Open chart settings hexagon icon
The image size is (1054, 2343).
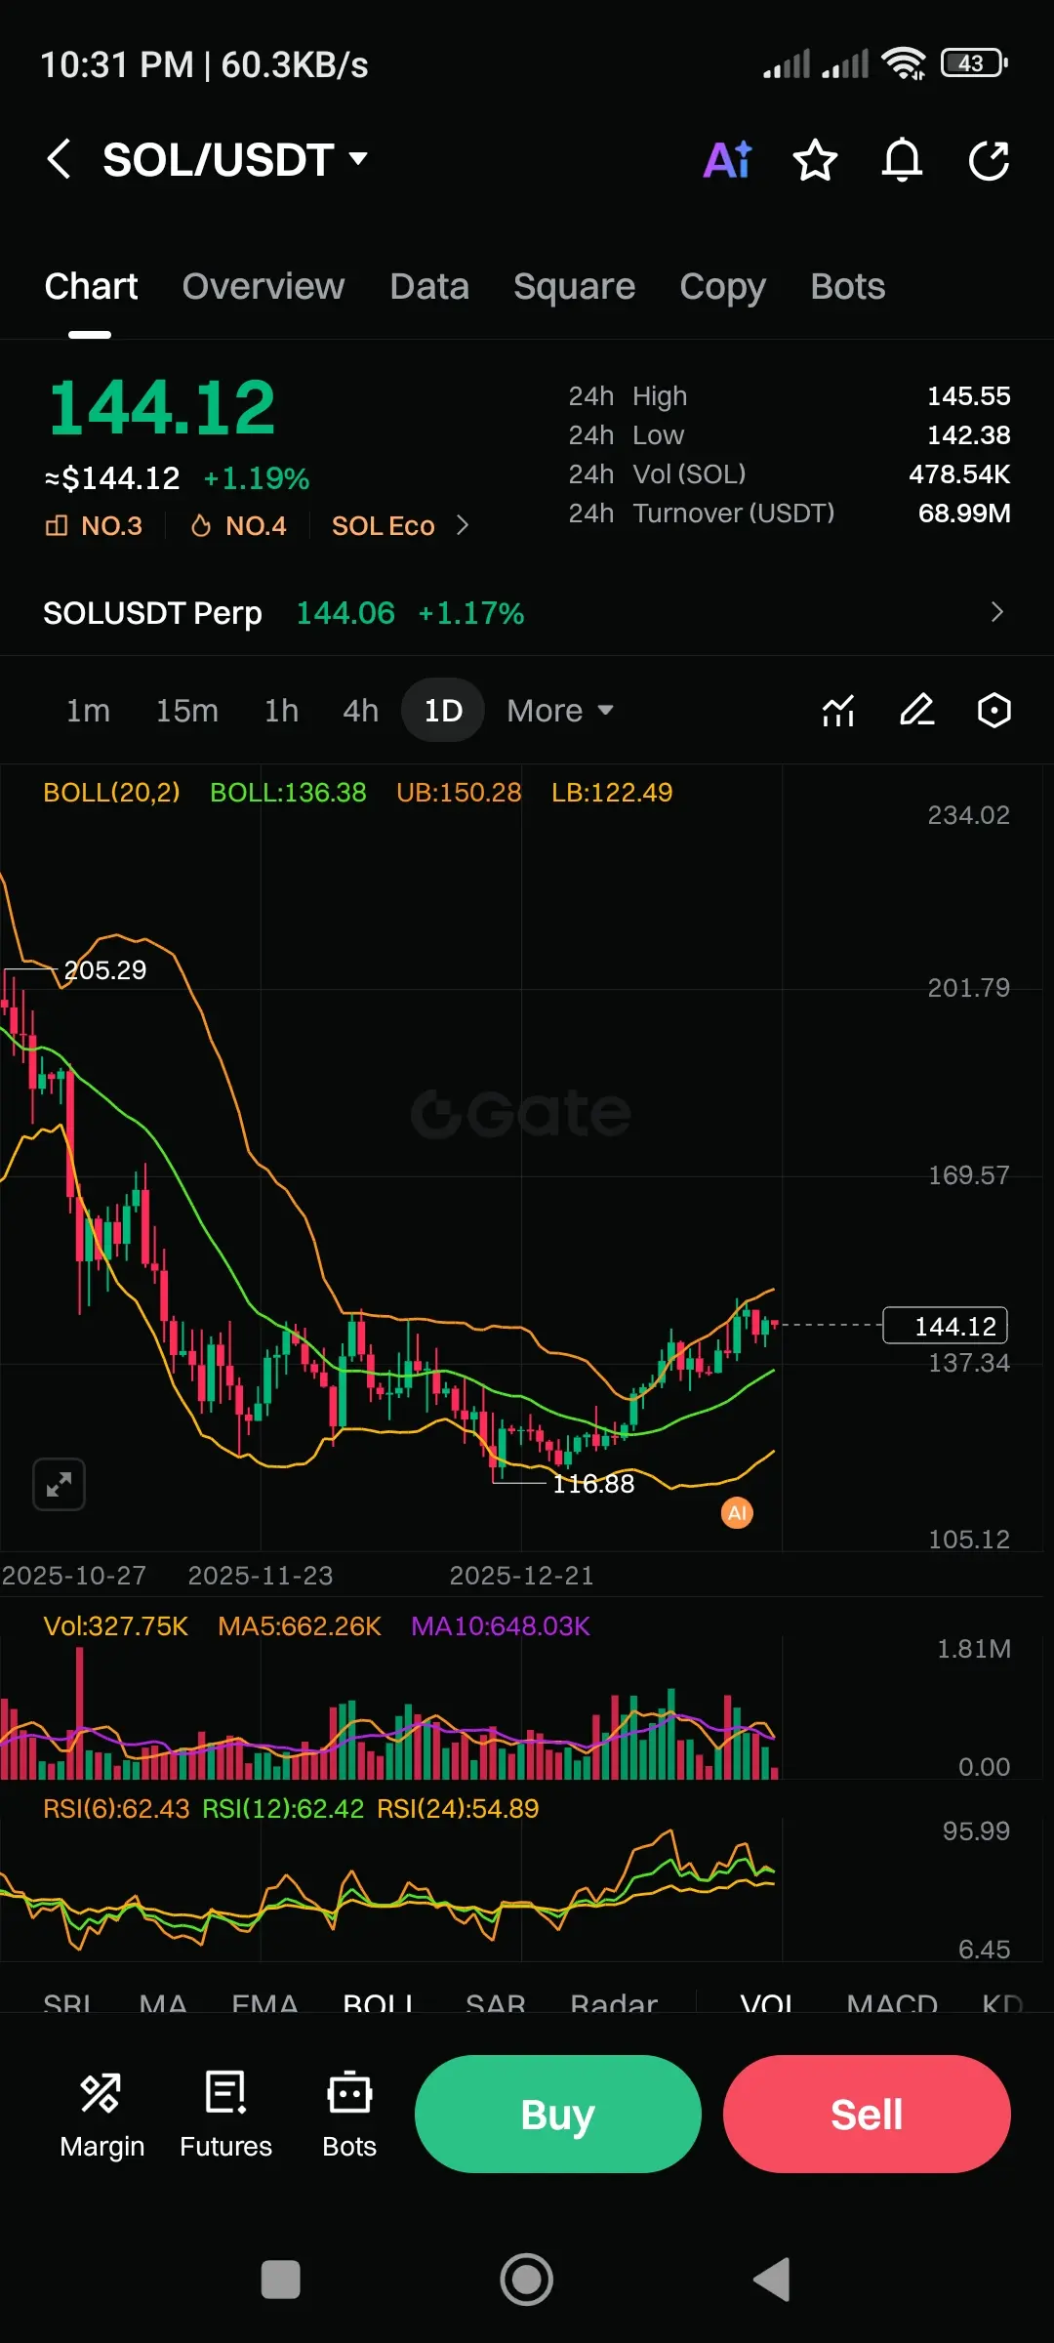(x=993, y=711)
